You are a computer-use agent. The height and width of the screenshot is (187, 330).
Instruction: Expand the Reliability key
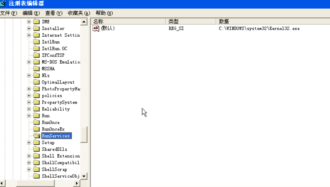pos(29,109)
